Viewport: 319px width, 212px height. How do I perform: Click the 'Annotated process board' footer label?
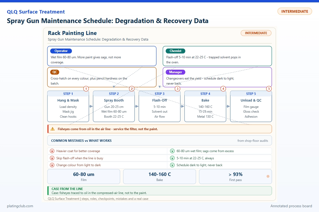click(291, 206)
